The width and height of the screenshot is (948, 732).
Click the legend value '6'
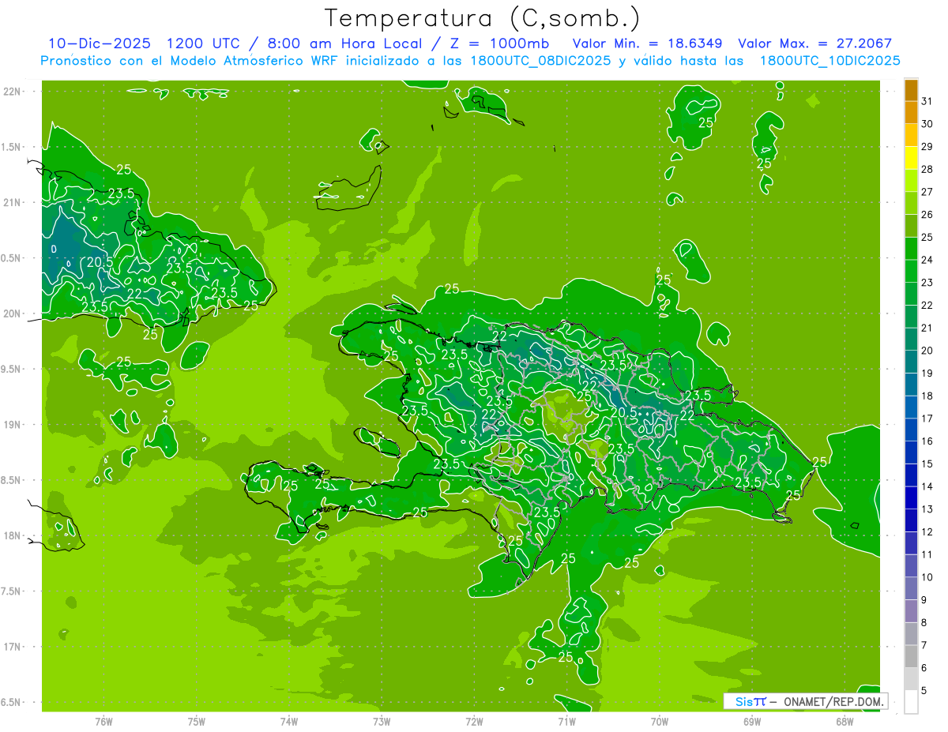click(924, 668)
